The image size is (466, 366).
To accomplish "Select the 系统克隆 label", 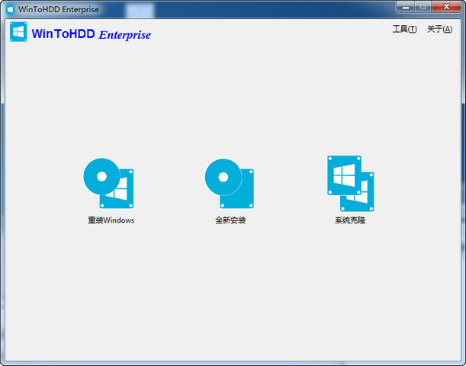I will 350,220.
